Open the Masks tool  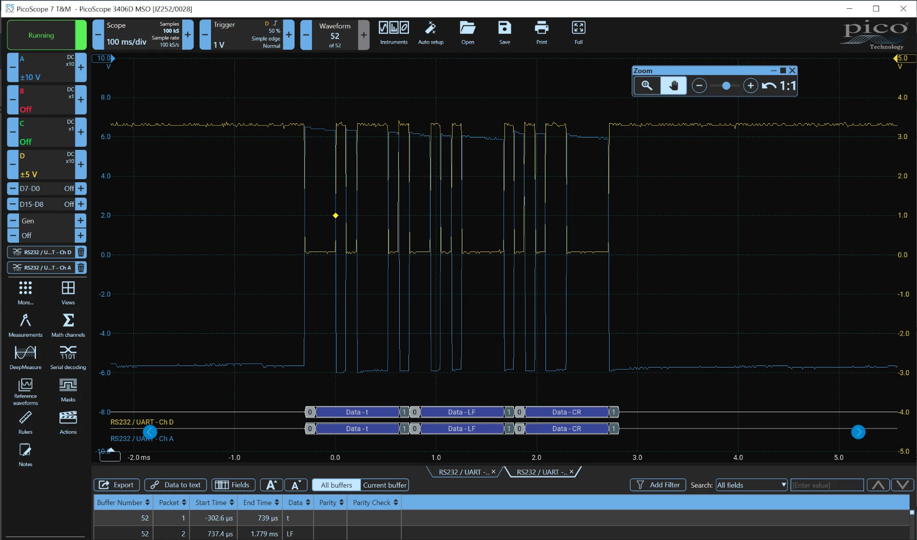tap(68, 390)
